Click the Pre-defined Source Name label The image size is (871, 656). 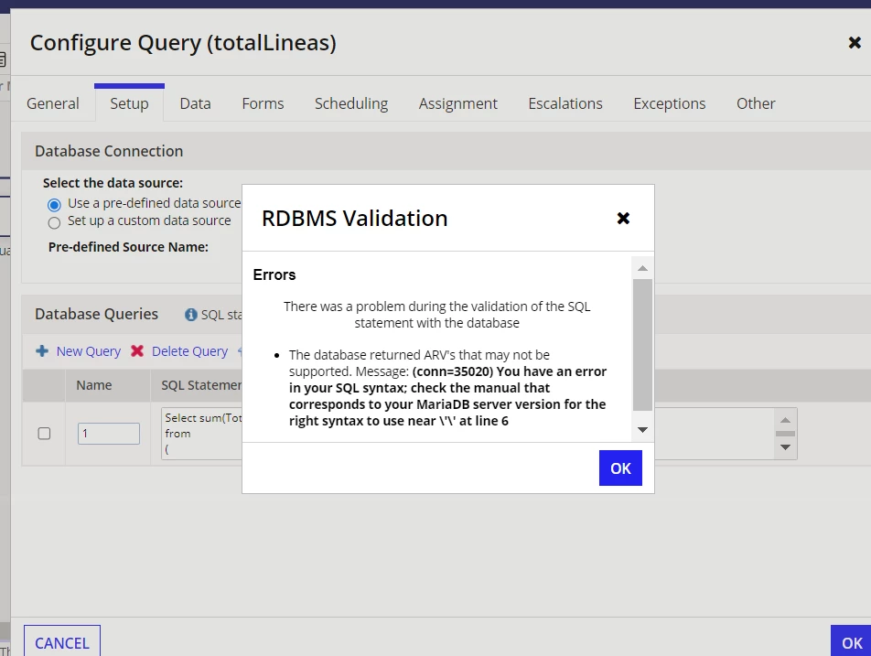pos(128,247)
